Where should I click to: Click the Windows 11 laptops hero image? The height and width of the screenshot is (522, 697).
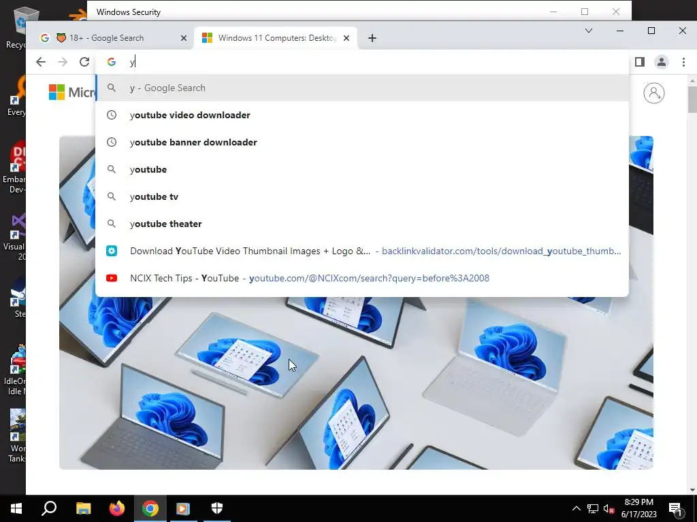coord(356,382)
